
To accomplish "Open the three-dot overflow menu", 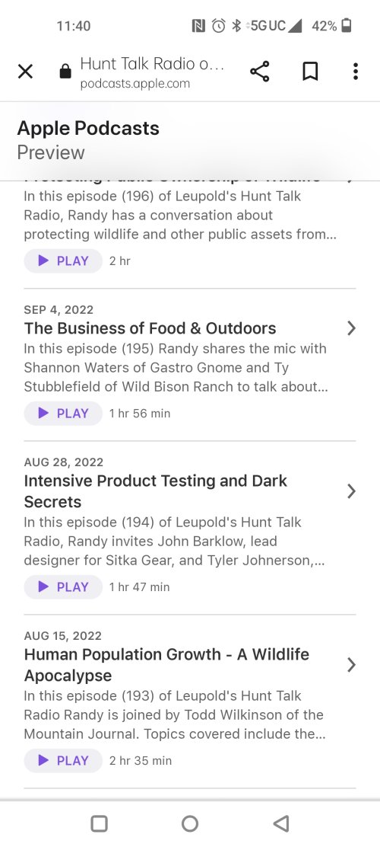I will 355,72.
